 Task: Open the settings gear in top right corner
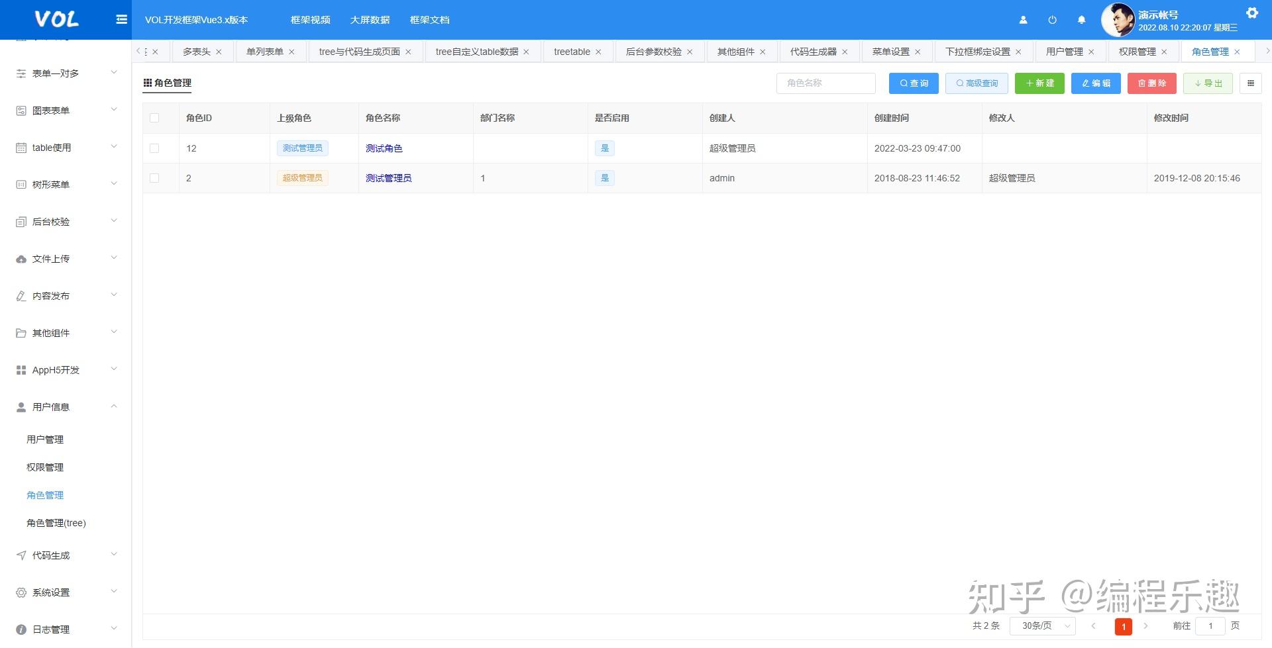(1252, 12)
